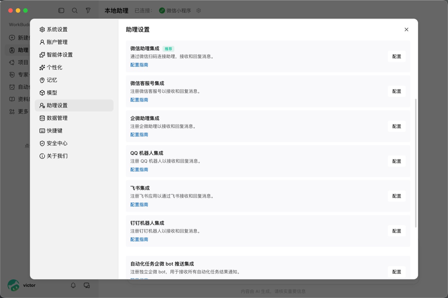Click 配置 for 微信客服号集成
The height and width of the screenshot is (298, 448).
tap(397, 91)
